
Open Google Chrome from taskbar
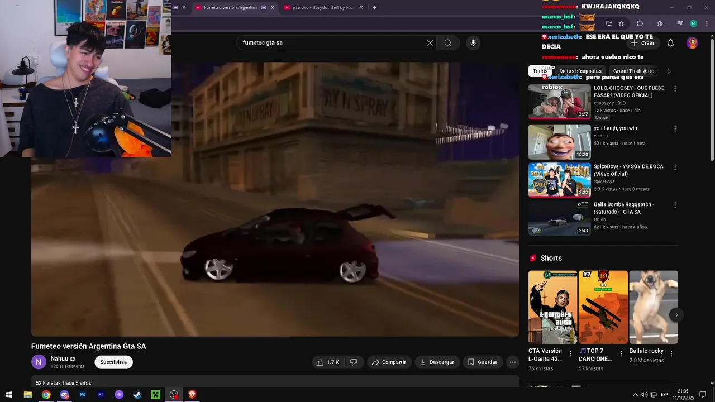tap(46, 395)
